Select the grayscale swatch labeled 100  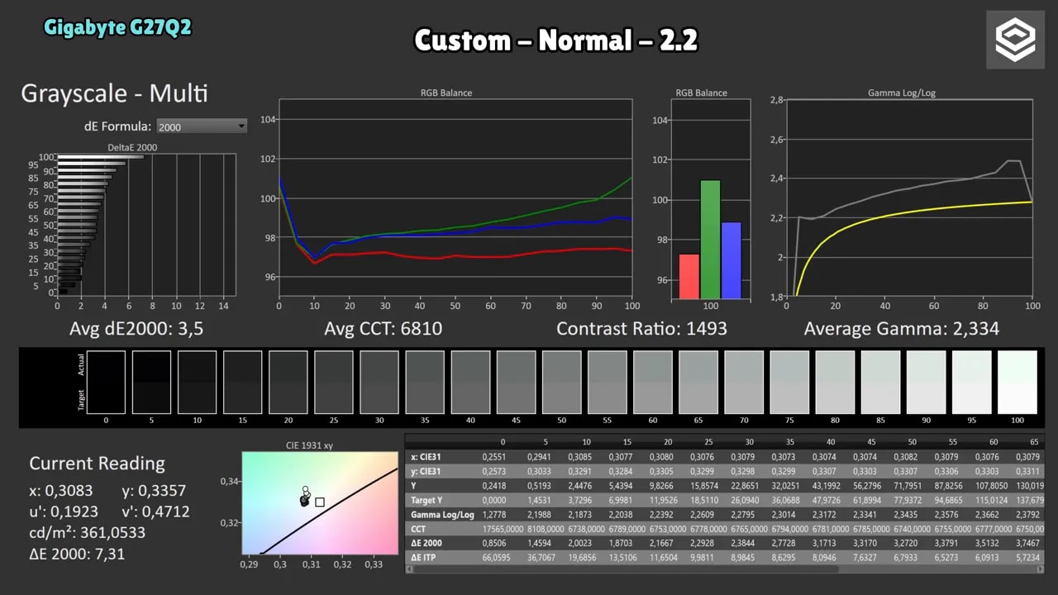1017,382
